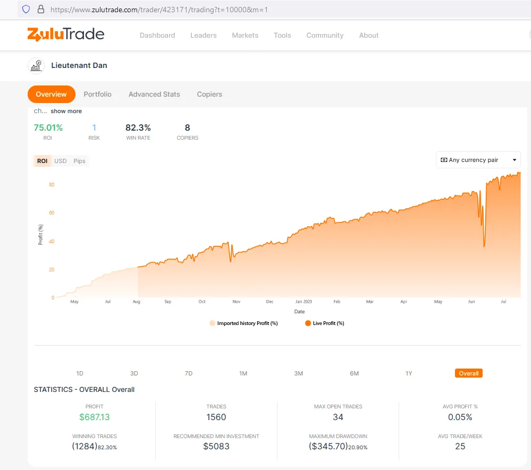Open the Markets menu

tap(245, 35)
